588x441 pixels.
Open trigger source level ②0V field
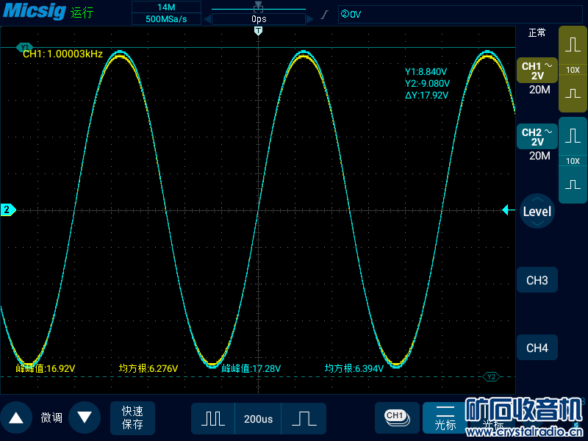click(x=460, y=14)
